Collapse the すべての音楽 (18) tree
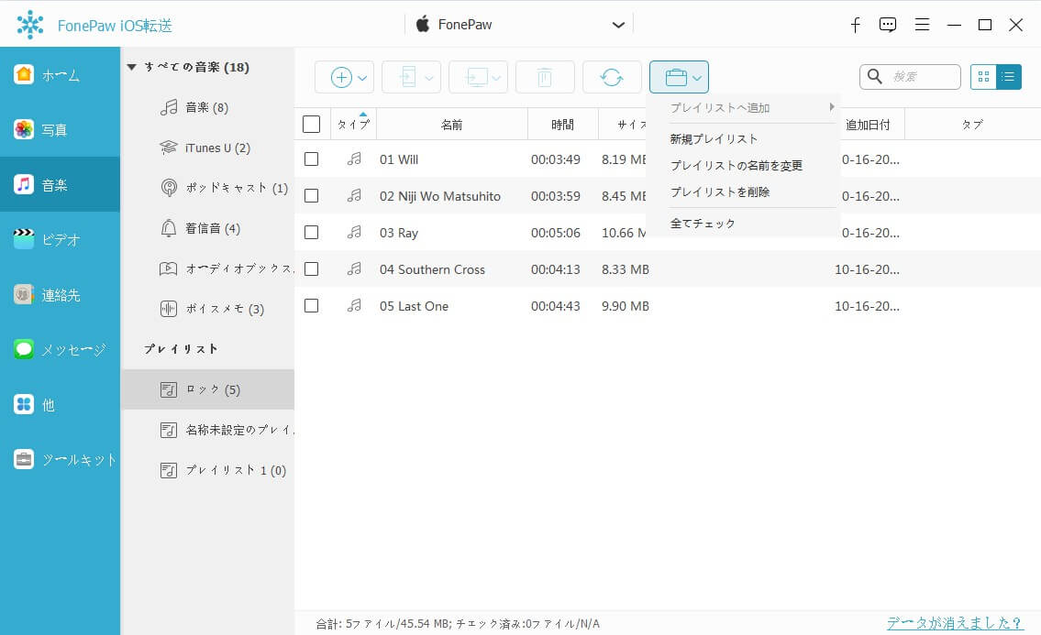Viewport: 1041px width, 635px height. pyautogui.click(x=131, y=67)
